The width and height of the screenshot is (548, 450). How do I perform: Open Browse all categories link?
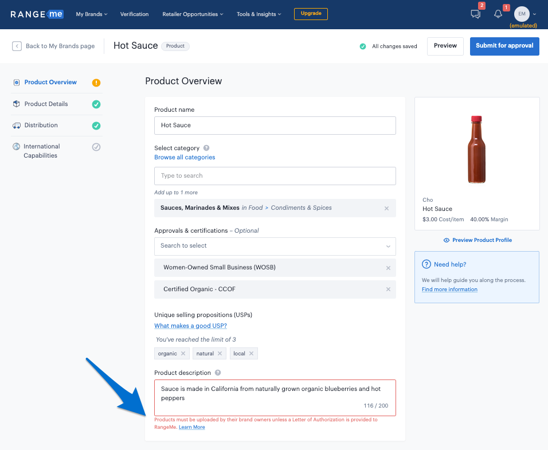click(185, 157)
